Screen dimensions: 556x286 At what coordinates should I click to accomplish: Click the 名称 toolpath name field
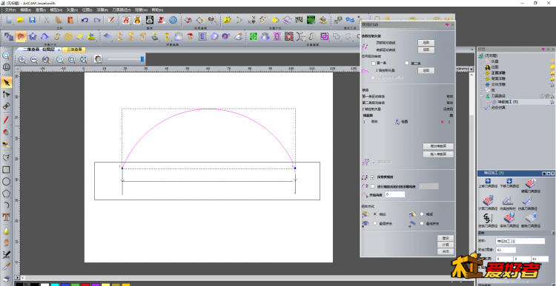click(x=520, y=241)
